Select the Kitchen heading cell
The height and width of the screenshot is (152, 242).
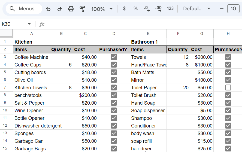32,42
